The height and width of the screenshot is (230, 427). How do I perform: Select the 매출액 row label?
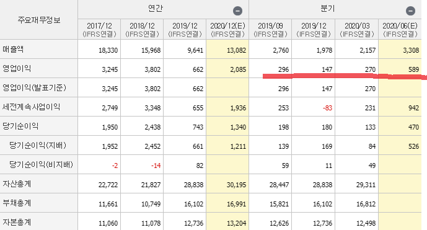13,50
